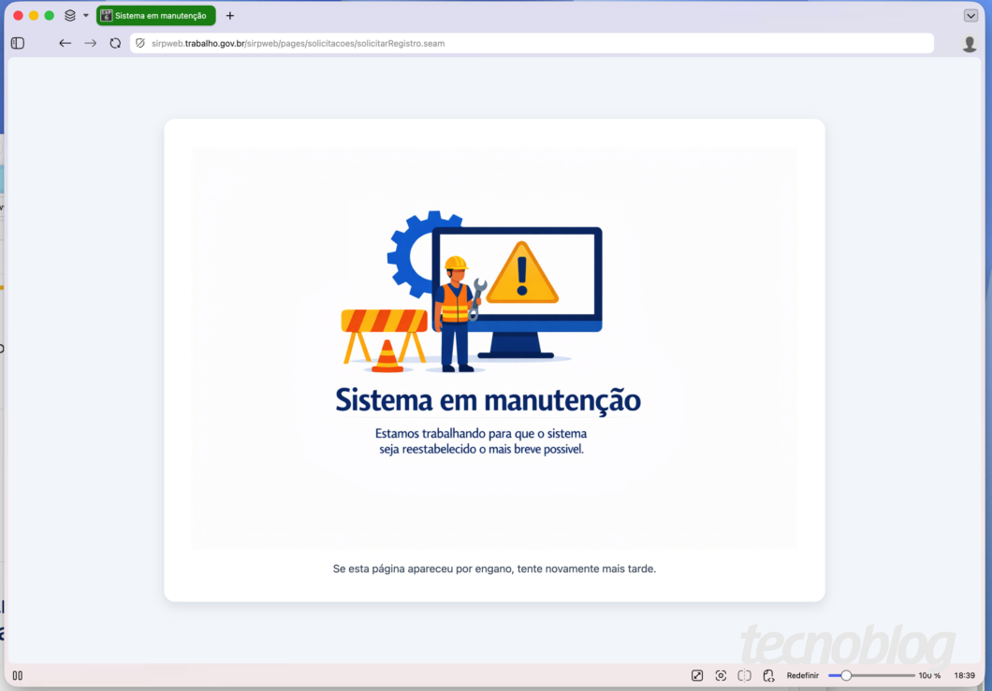This screenshot has height=691, width=992.
Task: Toggle split-view tiling icon
Action: point(745,675)
